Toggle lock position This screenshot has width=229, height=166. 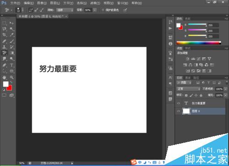pos(196,96)
